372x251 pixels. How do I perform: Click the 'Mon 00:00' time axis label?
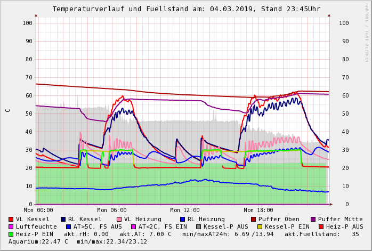(38, 210)
